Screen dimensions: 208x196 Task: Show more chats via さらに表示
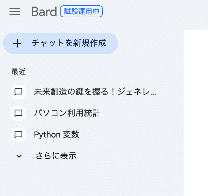tap(56, 156)
